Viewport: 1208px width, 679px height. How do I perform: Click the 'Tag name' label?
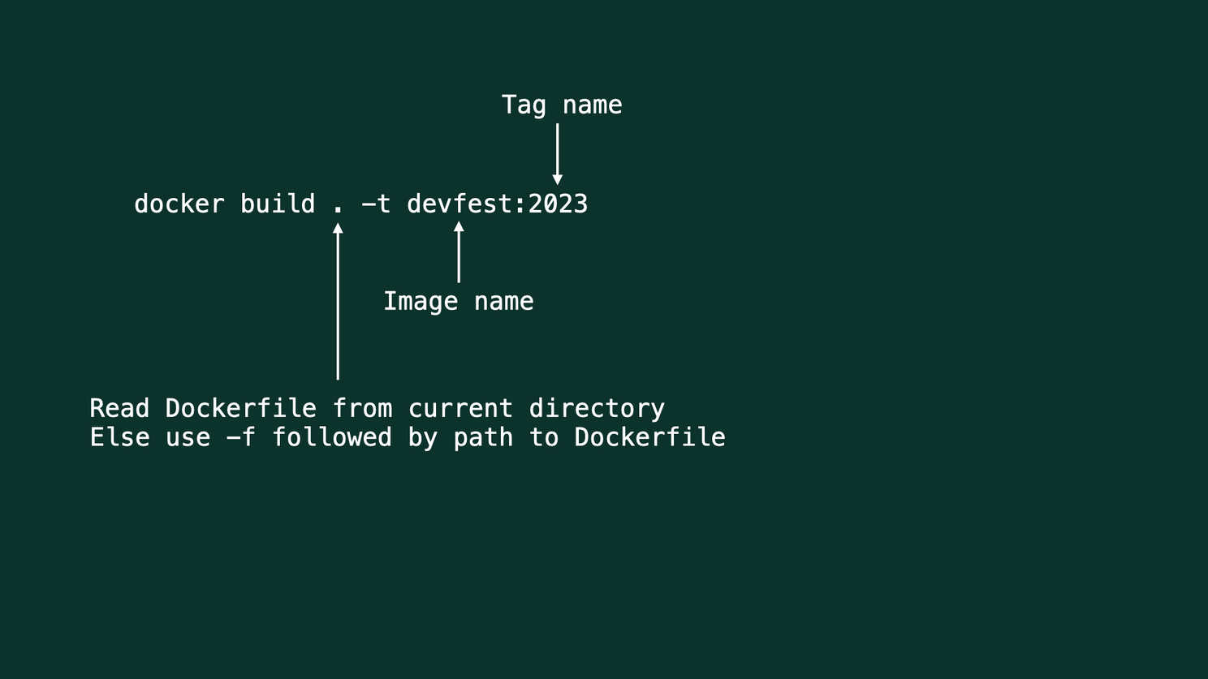(562, 105)
